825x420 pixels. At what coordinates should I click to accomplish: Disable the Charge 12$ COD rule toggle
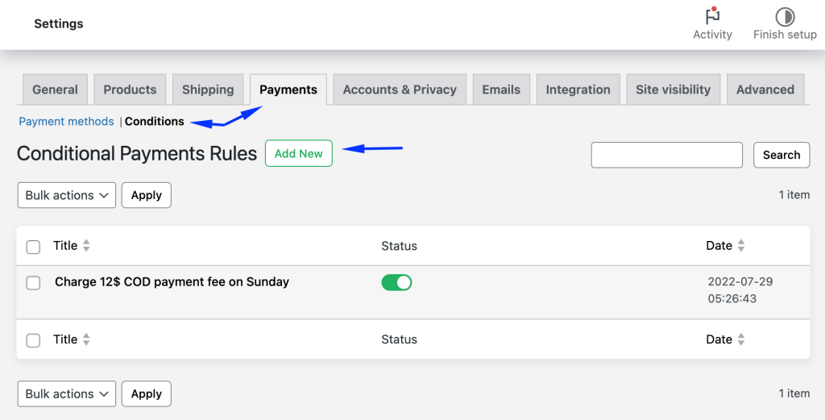(x=396, y=283)
